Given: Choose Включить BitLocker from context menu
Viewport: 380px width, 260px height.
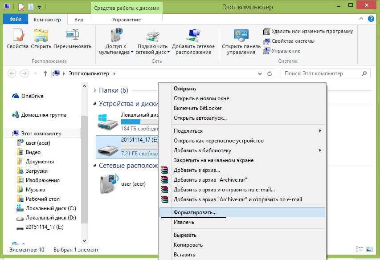Looking at the screenshot, I should pos(197,108).
